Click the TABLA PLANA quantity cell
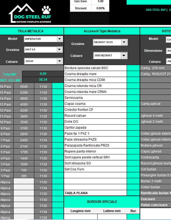Image resolution: width=171 pixels, height=220 pixels. pyautogui.click(x=133, y=193)
